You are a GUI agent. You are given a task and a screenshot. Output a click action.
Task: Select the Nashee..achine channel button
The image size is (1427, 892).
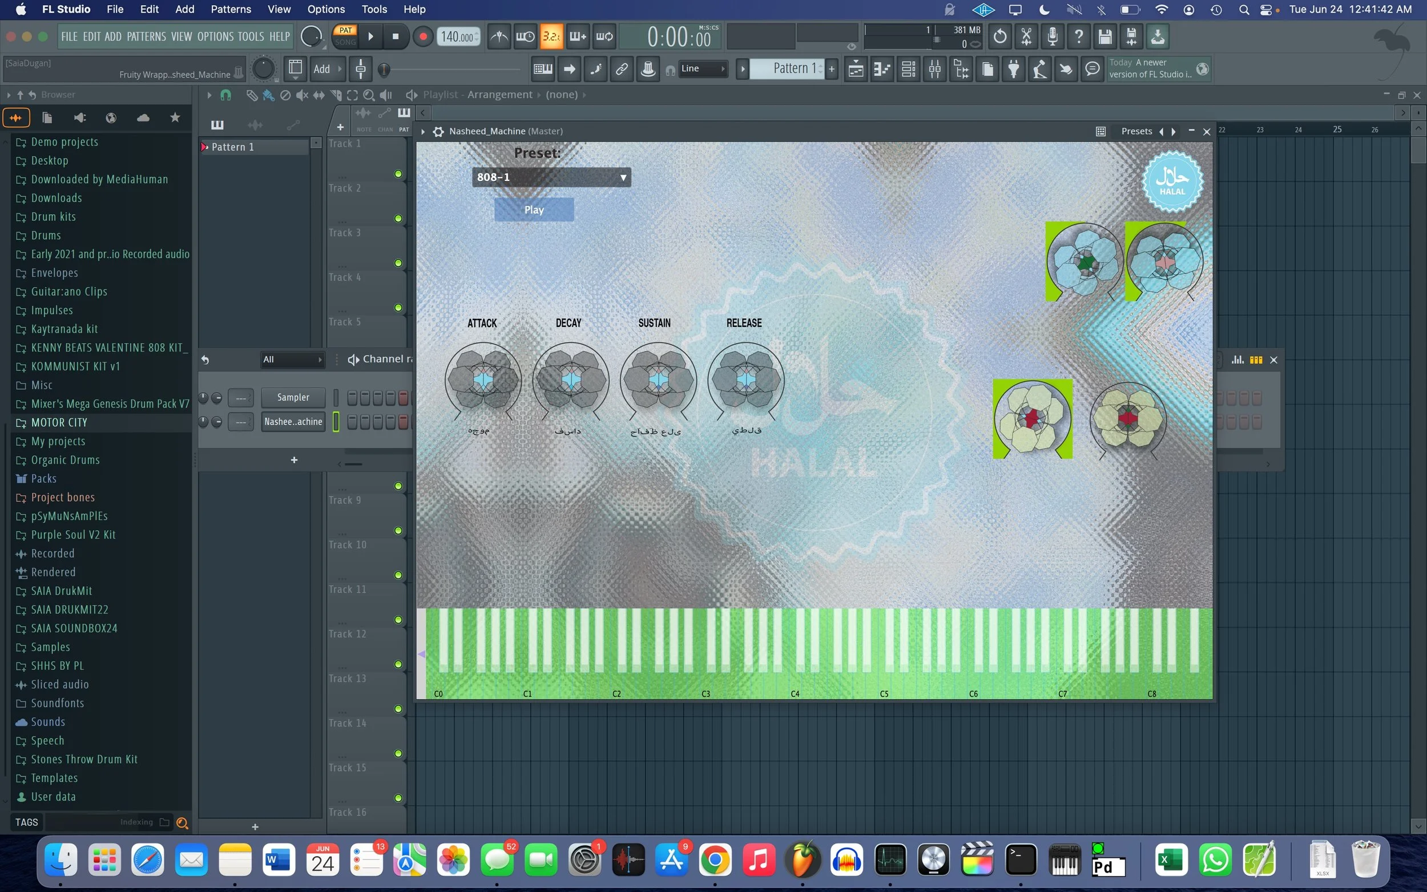point(293,422)
